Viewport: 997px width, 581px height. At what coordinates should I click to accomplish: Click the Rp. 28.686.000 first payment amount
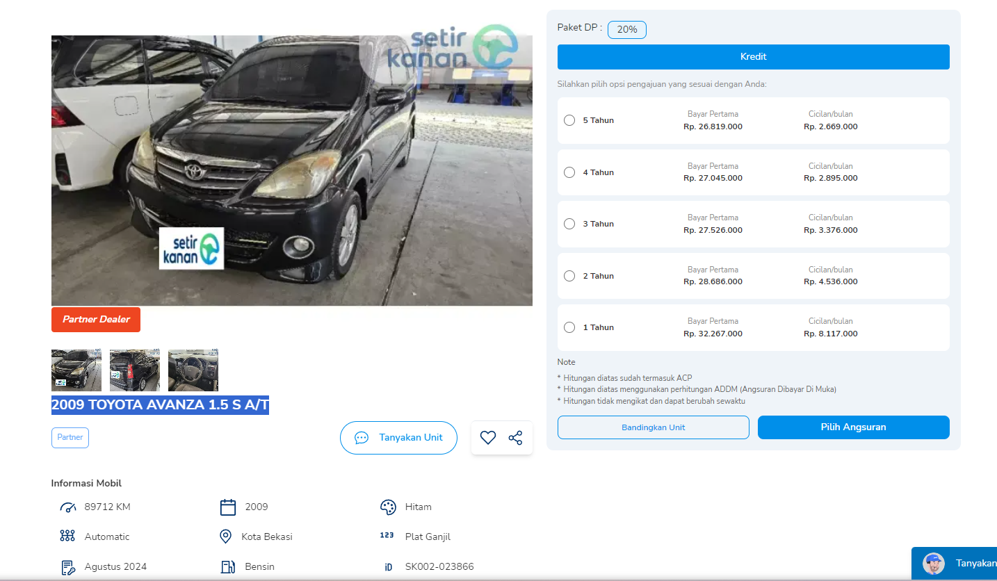click(x=713, y=281)
